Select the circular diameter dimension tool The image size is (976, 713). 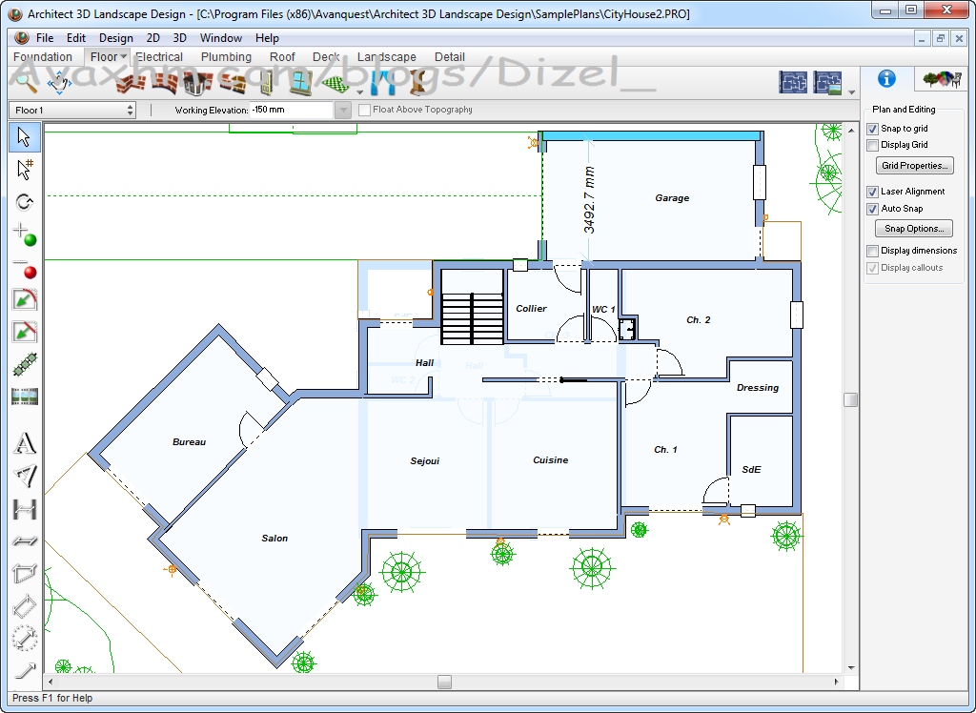(24, 639)
